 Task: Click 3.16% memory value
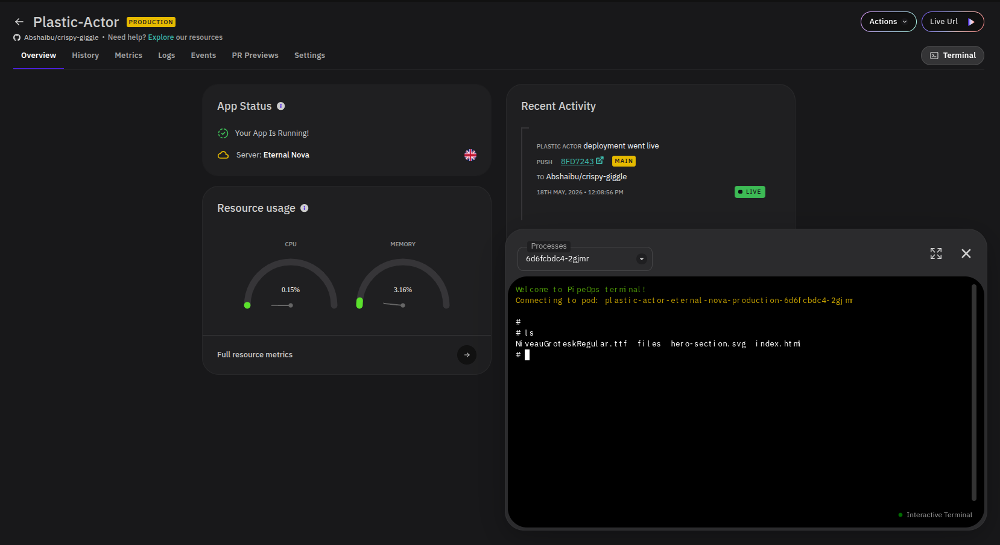coord(403,290)
